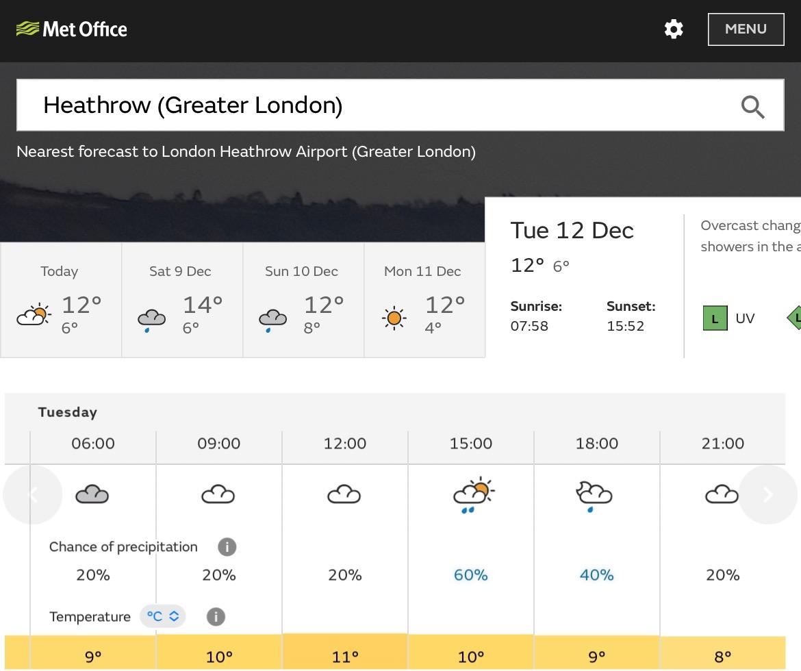Click the 06:00 grey cloud icon

point(92,494)
